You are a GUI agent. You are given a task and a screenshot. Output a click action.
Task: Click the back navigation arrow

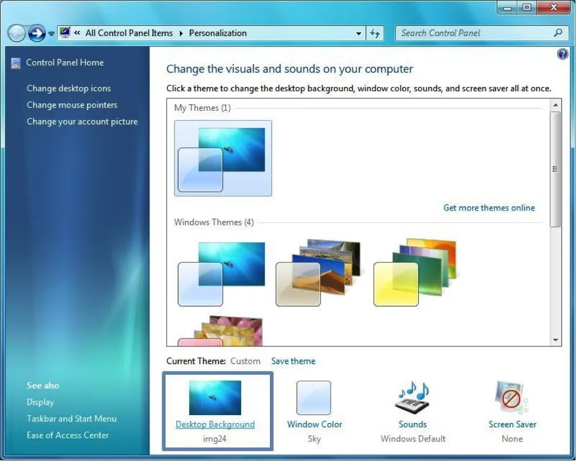[x=16, y=32]
